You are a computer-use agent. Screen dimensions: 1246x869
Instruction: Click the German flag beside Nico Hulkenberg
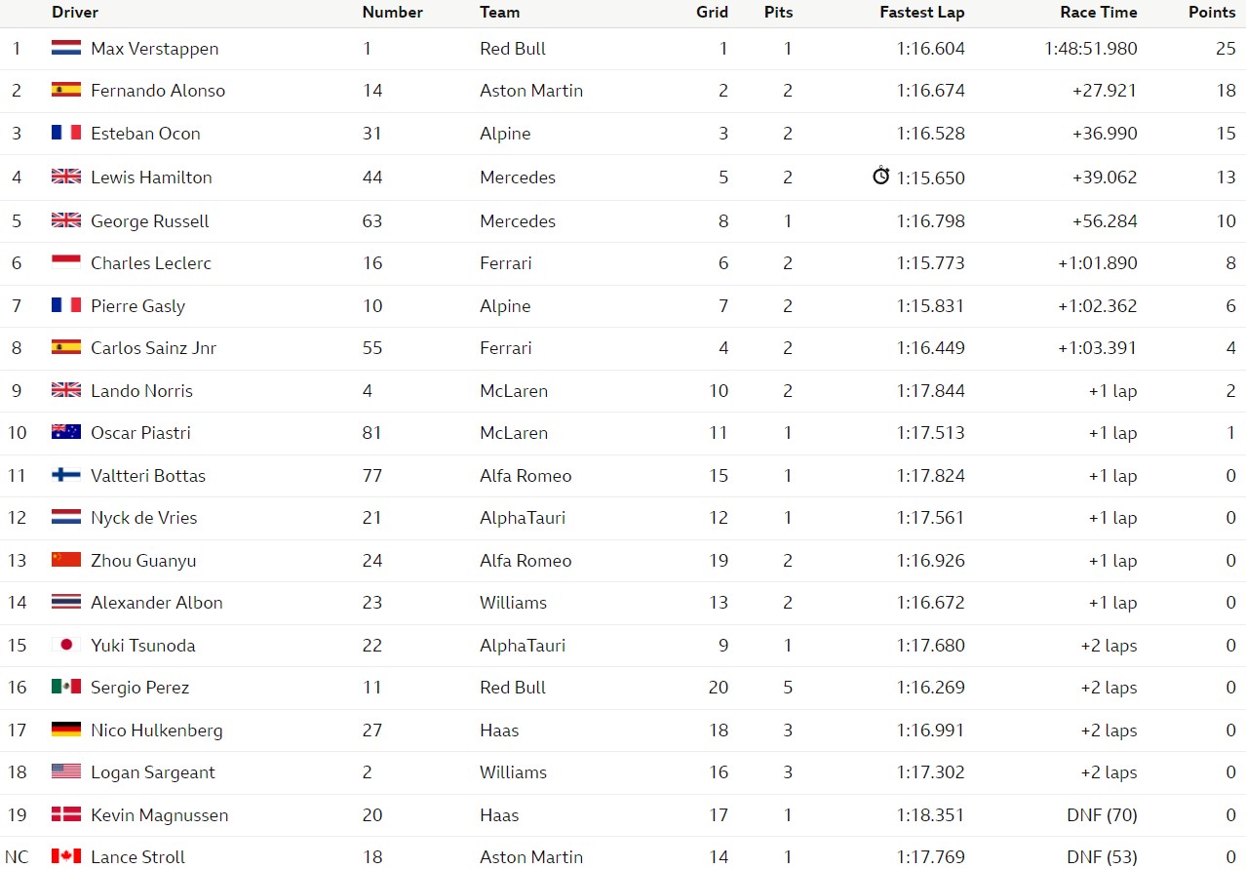(x=66, y=730)
